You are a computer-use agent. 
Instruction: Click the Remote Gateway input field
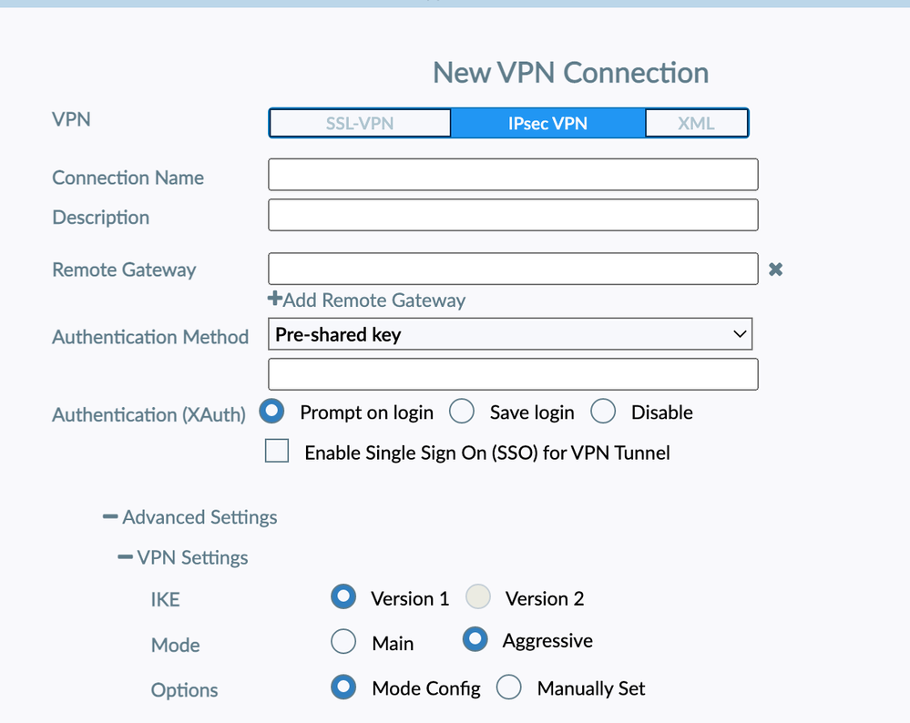coord(513,269)
